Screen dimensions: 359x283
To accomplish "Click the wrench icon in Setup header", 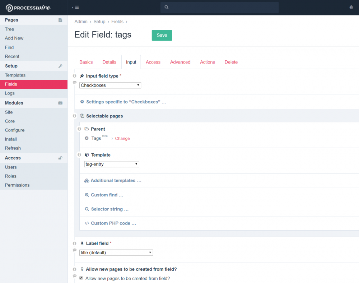I will pyautogui.click(x=60, y=66).
